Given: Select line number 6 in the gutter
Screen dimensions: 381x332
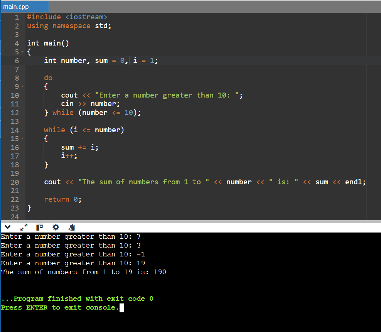Looking at the screenshot, I should pyautogui.click(x=17, y=61).
